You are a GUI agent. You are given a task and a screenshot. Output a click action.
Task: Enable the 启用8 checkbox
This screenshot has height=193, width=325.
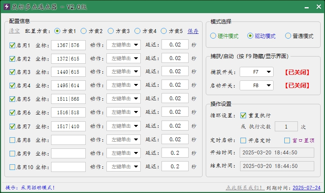tap(12, 140)
